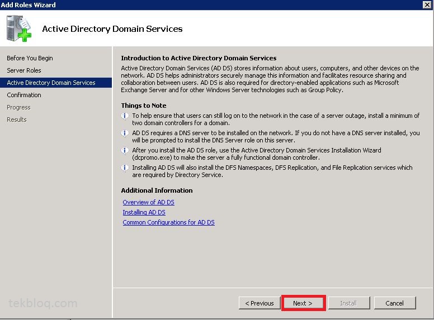Screen dimensions: 434x320
Task: Close the Add Roles Wizard window
Action: pyautogui.click(x=427, y=4)
